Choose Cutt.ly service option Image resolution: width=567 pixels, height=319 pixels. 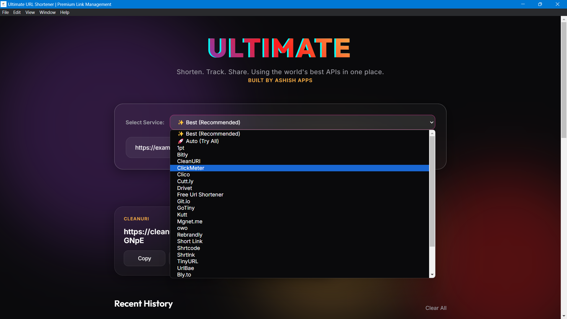tap(185, 181)
